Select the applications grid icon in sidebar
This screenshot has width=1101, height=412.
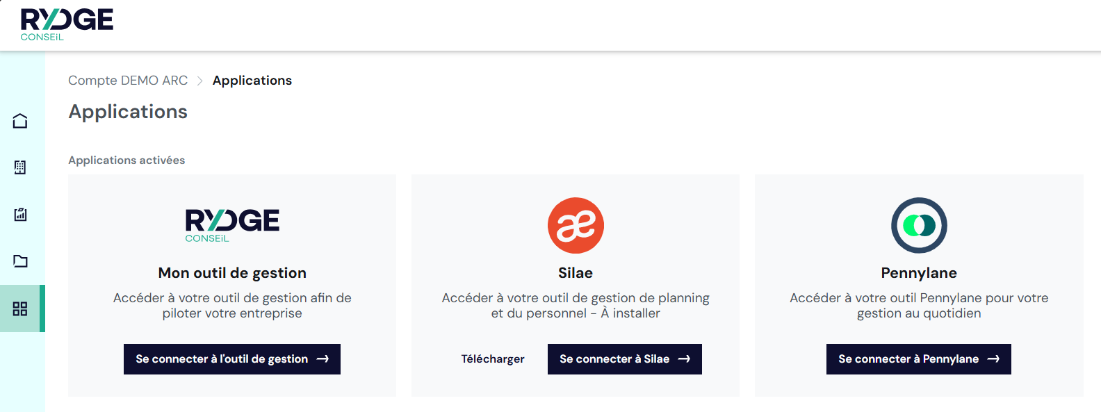point(20,308)
